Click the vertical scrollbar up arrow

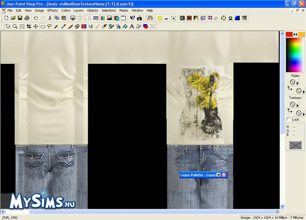[283, 34]
